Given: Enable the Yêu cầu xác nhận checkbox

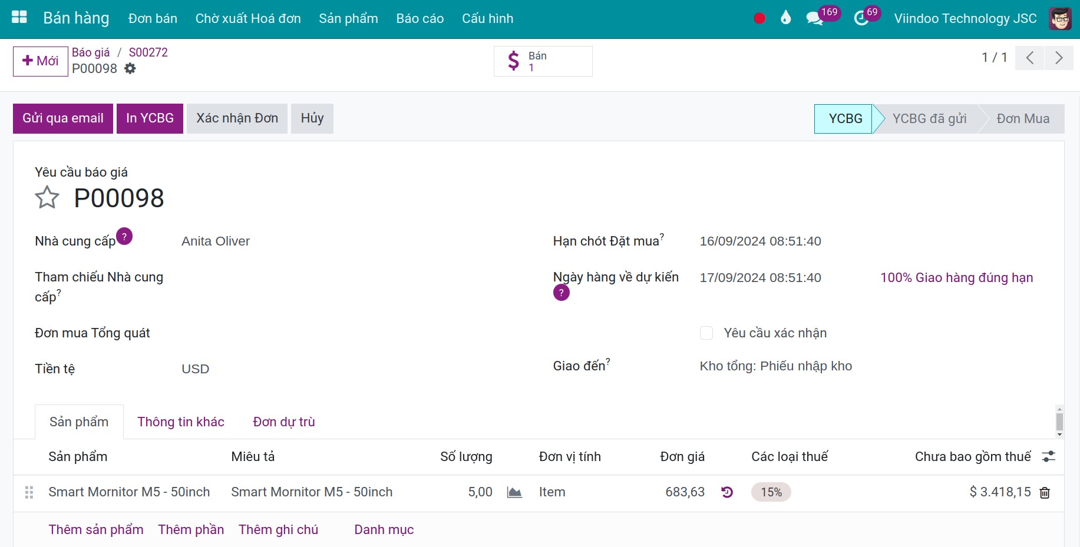Looking at the screenshot, I should coord(706,333).
